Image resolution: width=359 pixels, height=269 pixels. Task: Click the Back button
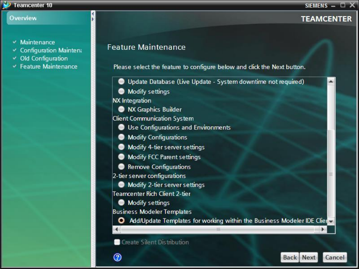[290, 258]
